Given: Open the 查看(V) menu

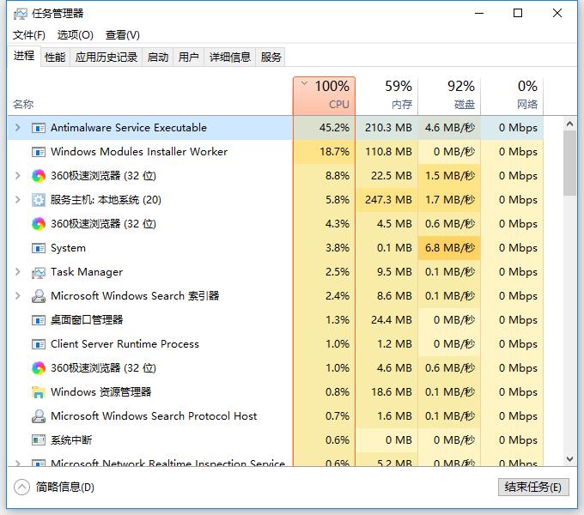Looking at the screenshot, I should point(123,35).
